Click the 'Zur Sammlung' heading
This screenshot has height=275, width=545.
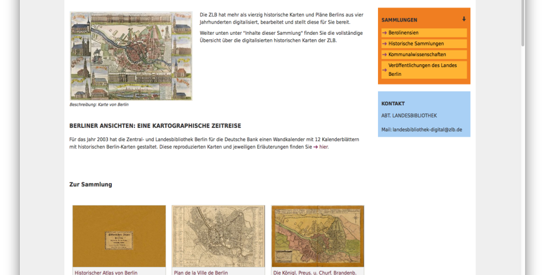(90, 184)
